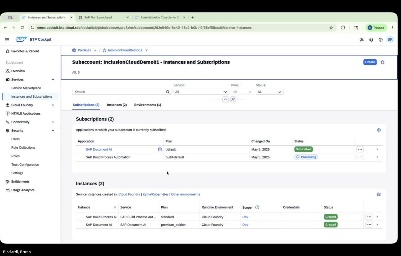Open Service Marketplace in sidebar

tap(26, 88)
